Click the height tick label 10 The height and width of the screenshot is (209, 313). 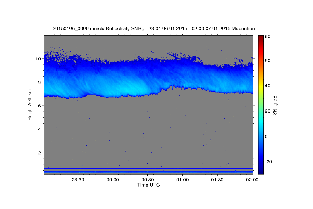click(39, 59)
